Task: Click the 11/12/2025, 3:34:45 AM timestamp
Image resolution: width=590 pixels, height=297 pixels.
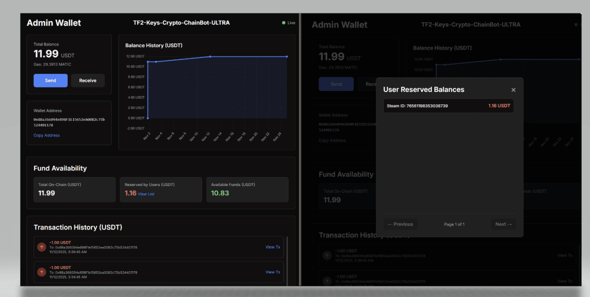Action: tap(68, 277)
